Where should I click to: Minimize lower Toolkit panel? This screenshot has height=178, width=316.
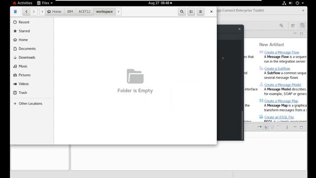(295, 127)
